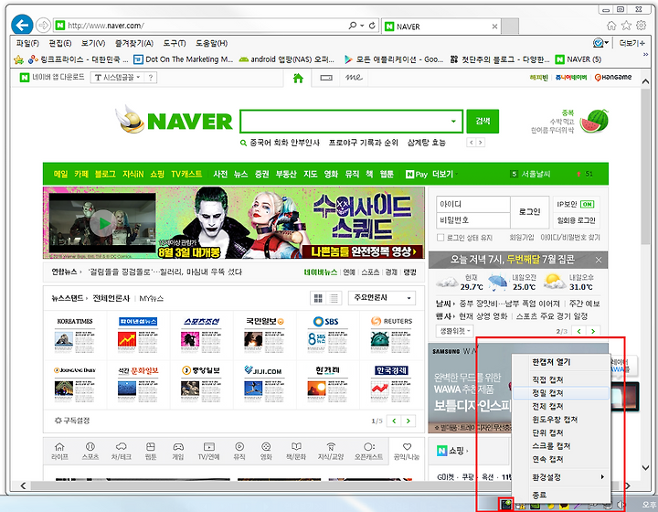The width and height of the screenshot is (658, 512).
Task: Toggle the IP보안 ON switch
Action: [x=587, y=205]
